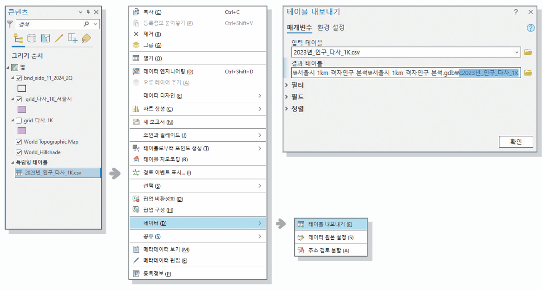This screenshot has height=290, width=542.
Task: Check the grid_다사_1K layer checkbox
Action: tap(19, 120)
